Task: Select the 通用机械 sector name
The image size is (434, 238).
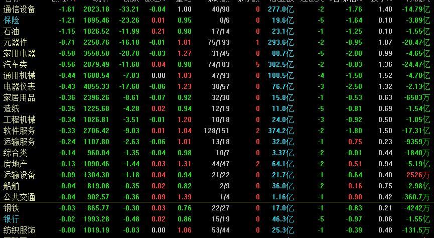Action: (20, 76)
